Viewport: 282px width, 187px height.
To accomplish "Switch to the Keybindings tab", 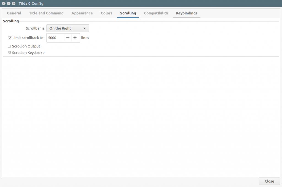I will click(186, 13).
